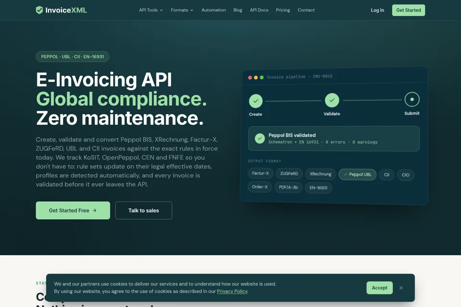This screenshot has width=461, height=307.
Task: Click the 'Global compliance.' heading line
Action: click(x=121, y=99)
